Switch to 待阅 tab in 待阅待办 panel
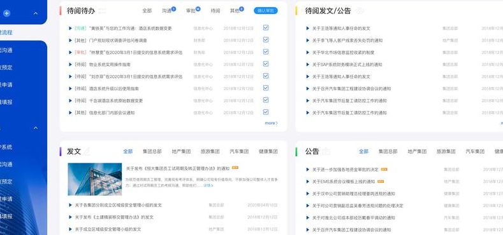Image resolution: width=503 pixels, height=235 pixels. [215, 11]
